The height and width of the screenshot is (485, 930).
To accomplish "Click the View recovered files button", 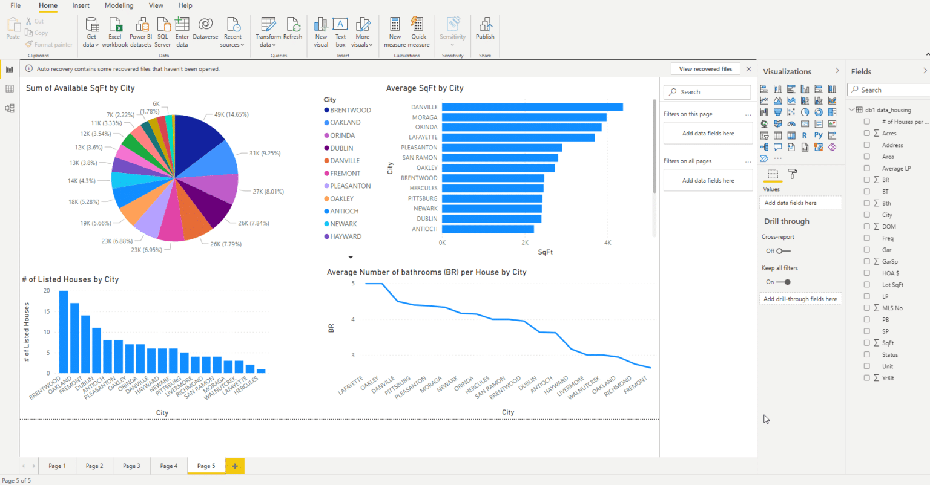I will 705,69.
